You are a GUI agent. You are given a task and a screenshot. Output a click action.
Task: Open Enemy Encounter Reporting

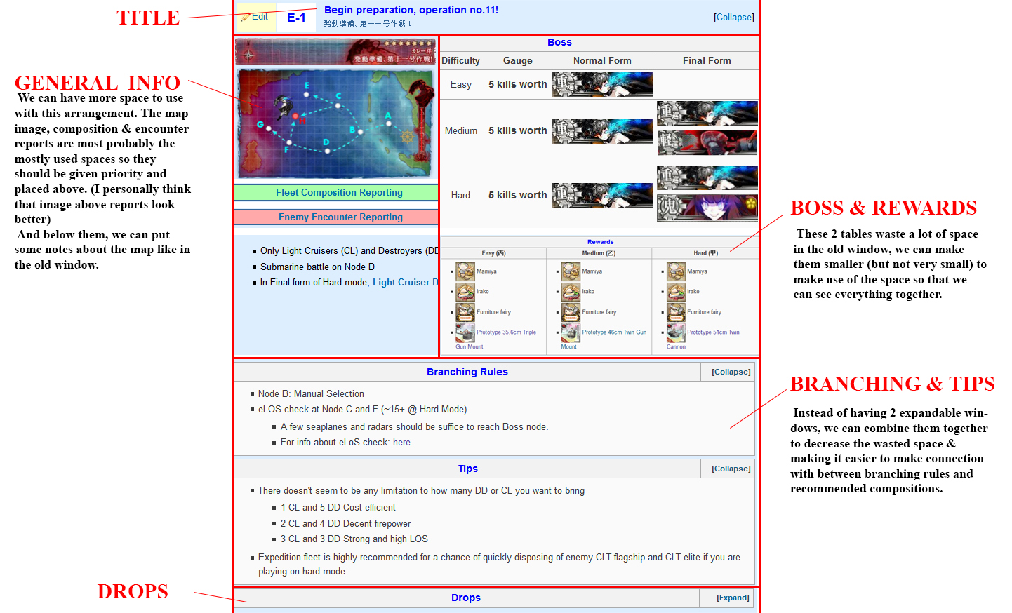340,217
